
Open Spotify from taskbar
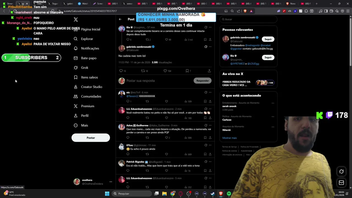click(229, 194)
